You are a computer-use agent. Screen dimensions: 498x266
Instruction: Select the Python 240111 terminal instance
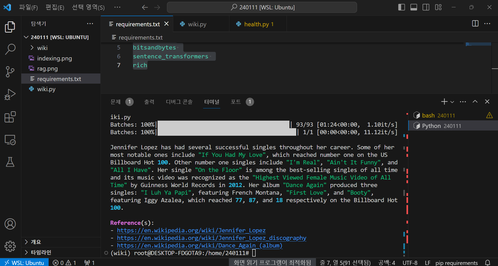coord(453,126)
